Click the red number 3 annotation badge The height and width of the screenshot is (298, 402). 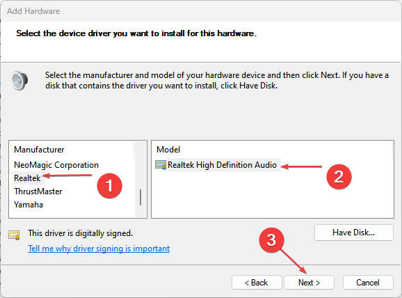click(x=271, y=240)
